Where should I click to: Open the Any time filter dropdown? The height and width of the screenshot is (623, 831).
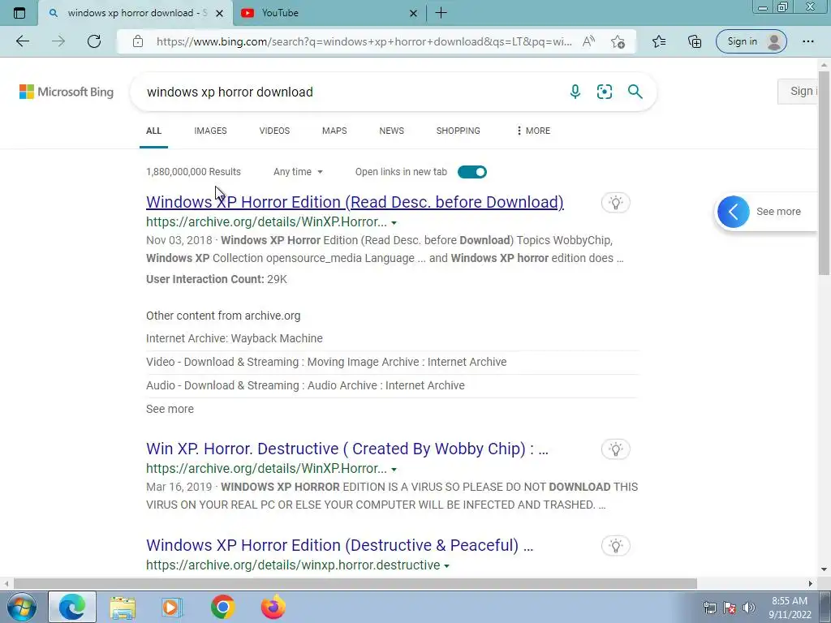(298, 172)
